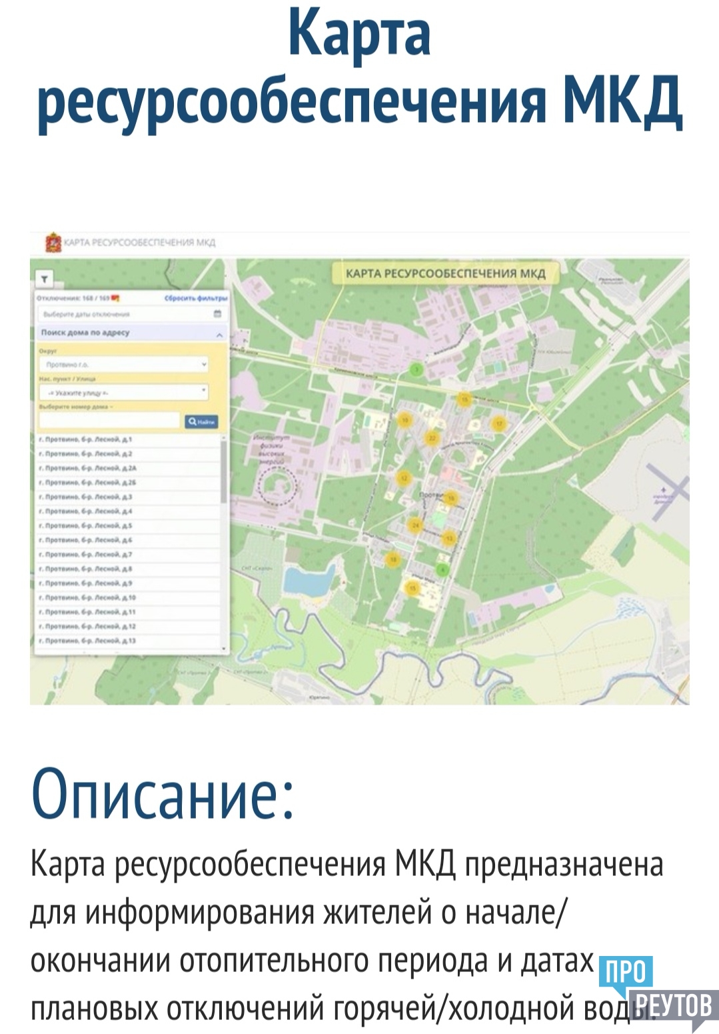719x1034 pixels.
Task: Open the 'Укажите улицу' street dropdown
Action: (124, 393)
